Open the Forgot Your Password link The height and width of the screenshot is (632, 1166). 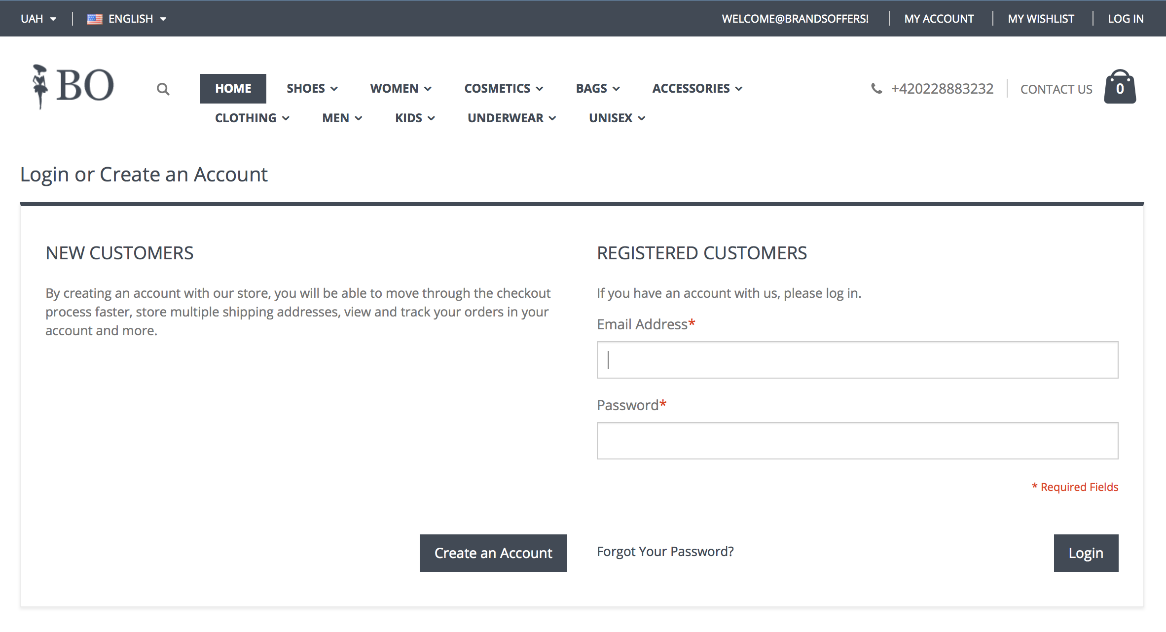coord(665,552)
